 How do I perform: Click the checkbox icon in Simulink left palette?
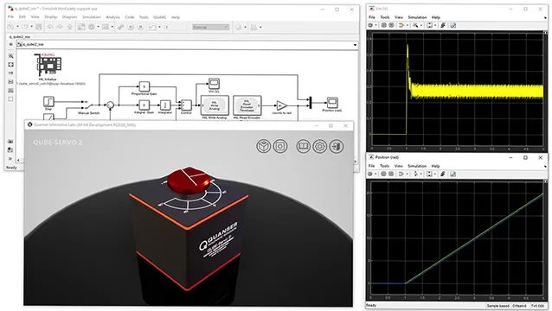(11, 99)
